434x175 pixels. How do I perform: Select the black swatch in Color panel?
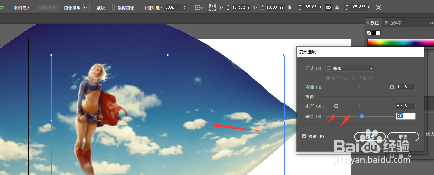(x=374, y=33)
